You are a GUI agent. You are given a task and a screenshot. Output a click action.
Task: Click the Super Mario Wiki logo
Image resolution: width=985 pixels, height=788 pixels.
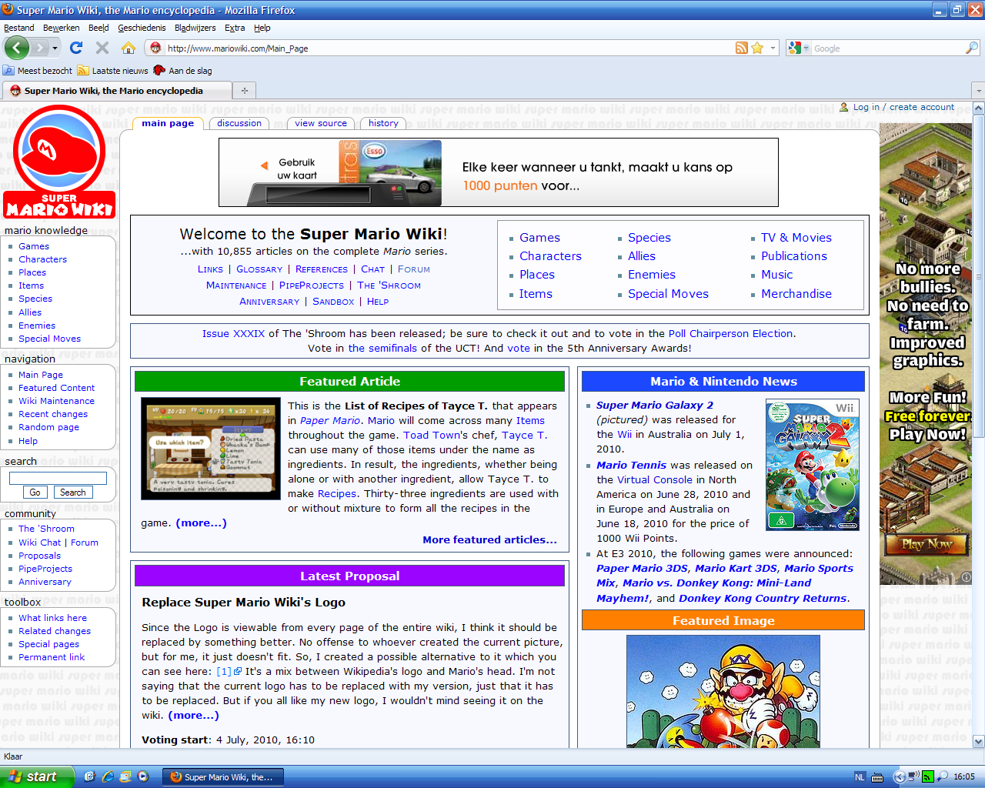click(x=59, y=162)
